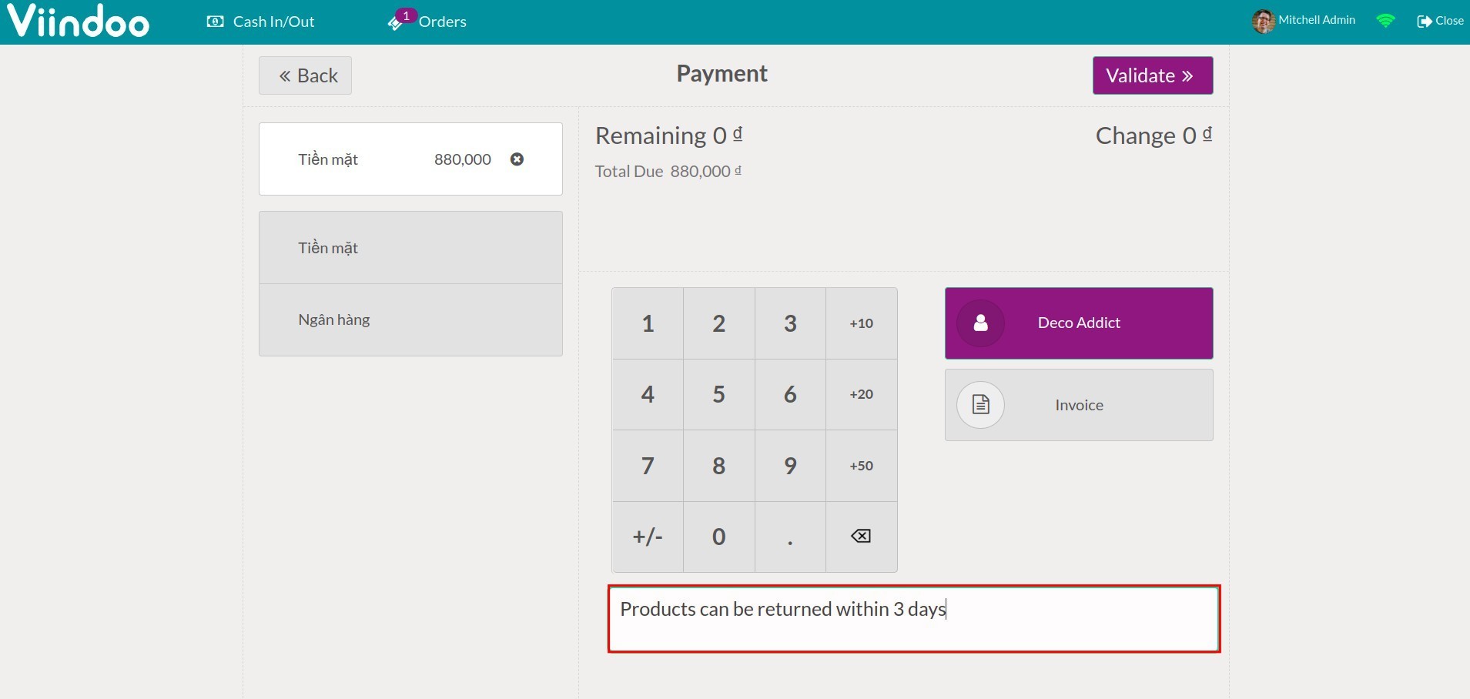1470x699 pixels.
Task: Toggle the +/- sign on the numpad
Action: coord(647,537)
